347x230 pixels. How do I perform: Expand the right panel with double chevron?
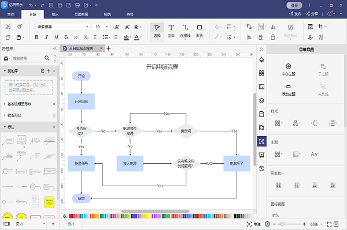click(261, 50)
